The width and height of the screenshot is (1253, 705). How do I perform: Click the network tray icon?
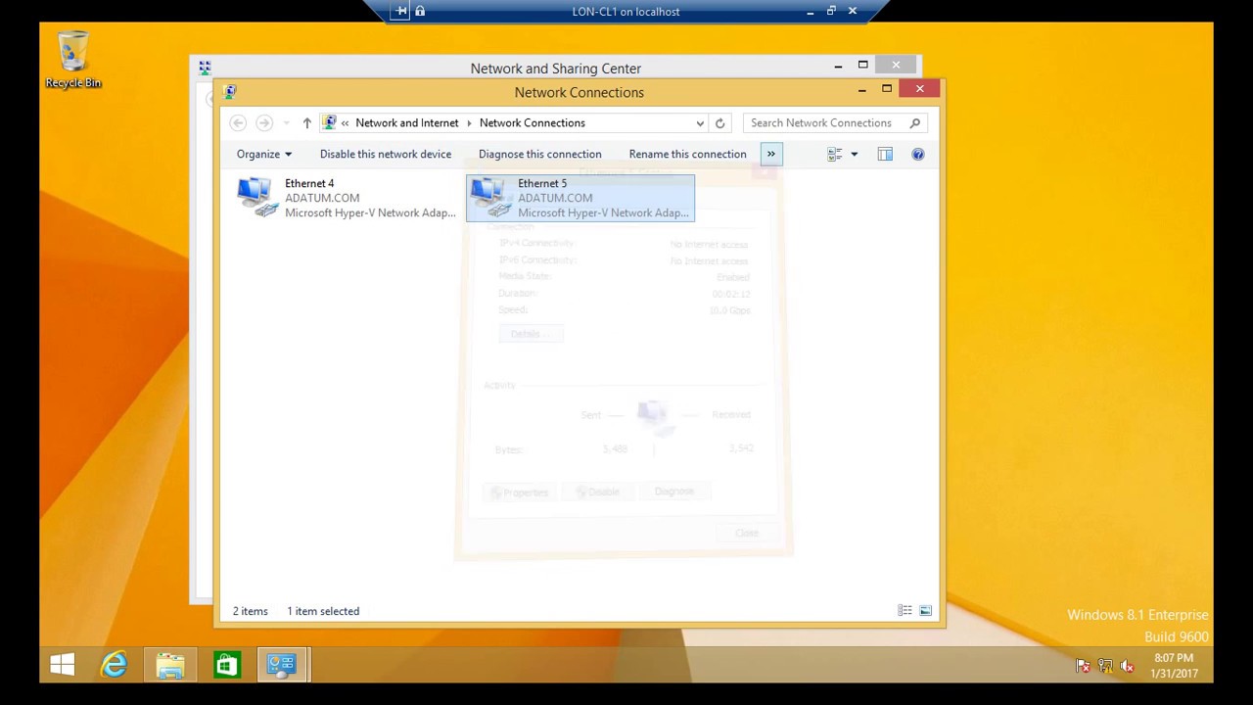[1105, 667]
